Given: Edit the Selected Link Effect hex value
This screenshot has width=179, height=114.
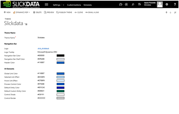Looking at the screenshot, I should 41,77.
